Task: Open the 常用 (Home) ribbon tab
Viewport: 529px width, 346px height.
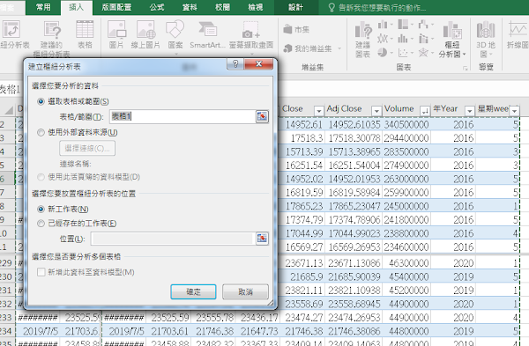Action: (x=43, y=7)
